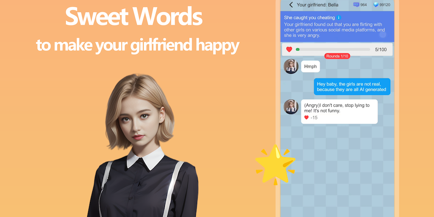Image resolution: width=434 pixels, height=217 pixels.
Task: Click the message count 964
Action: pyautogui.click(x=363, y=5)
